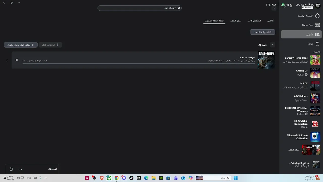
Task: Pause the Call of Duty download
Action: tap(17, 60)
